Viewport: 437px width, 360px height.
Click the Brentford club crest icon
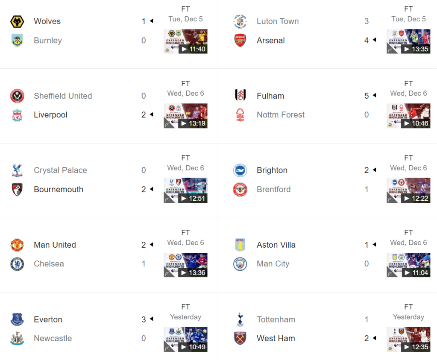tap(240, 190)
